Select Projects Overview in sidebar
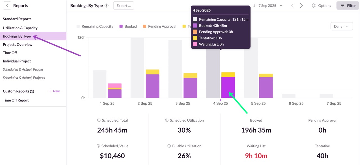Screen dimensions: 360x165 point(18,45)
